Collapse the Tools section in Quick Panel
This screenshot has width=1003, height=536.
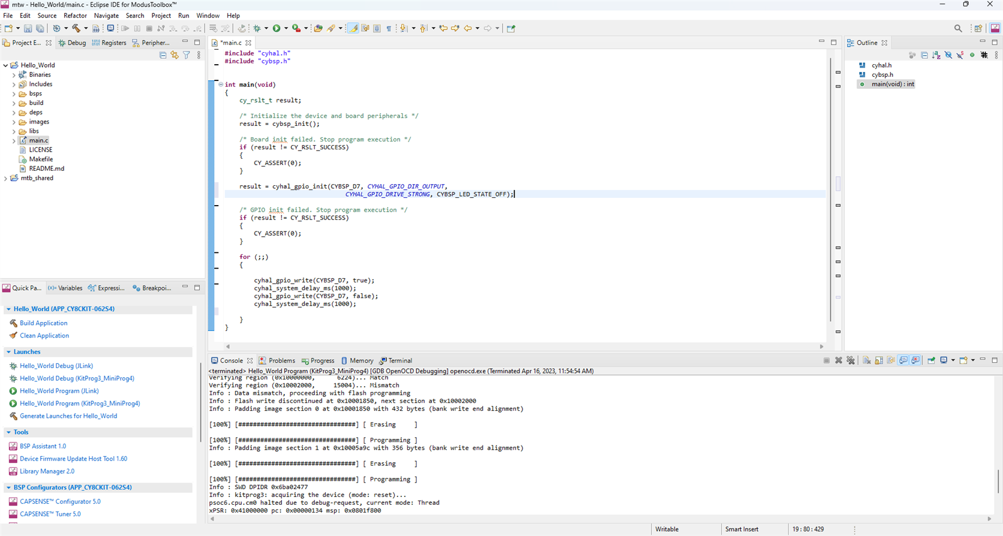coord(8,432)
